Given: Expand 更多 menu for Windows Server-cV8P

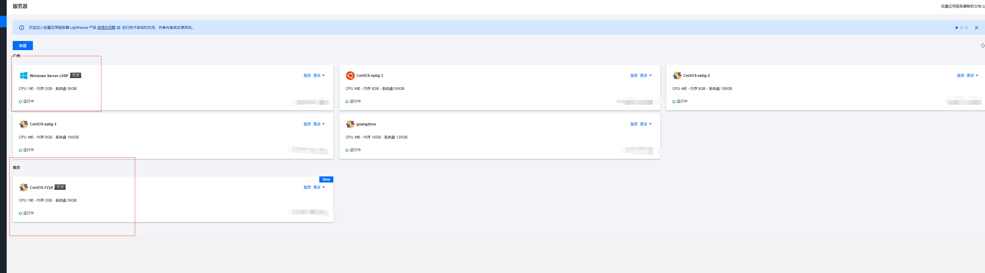Looking at the screenshot, I should [319, 76].
